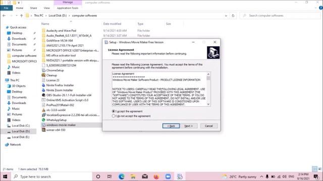This screenshot has width=323, height=181.
Task: Open Cortana from the taskbar
Action: point(98,176)
